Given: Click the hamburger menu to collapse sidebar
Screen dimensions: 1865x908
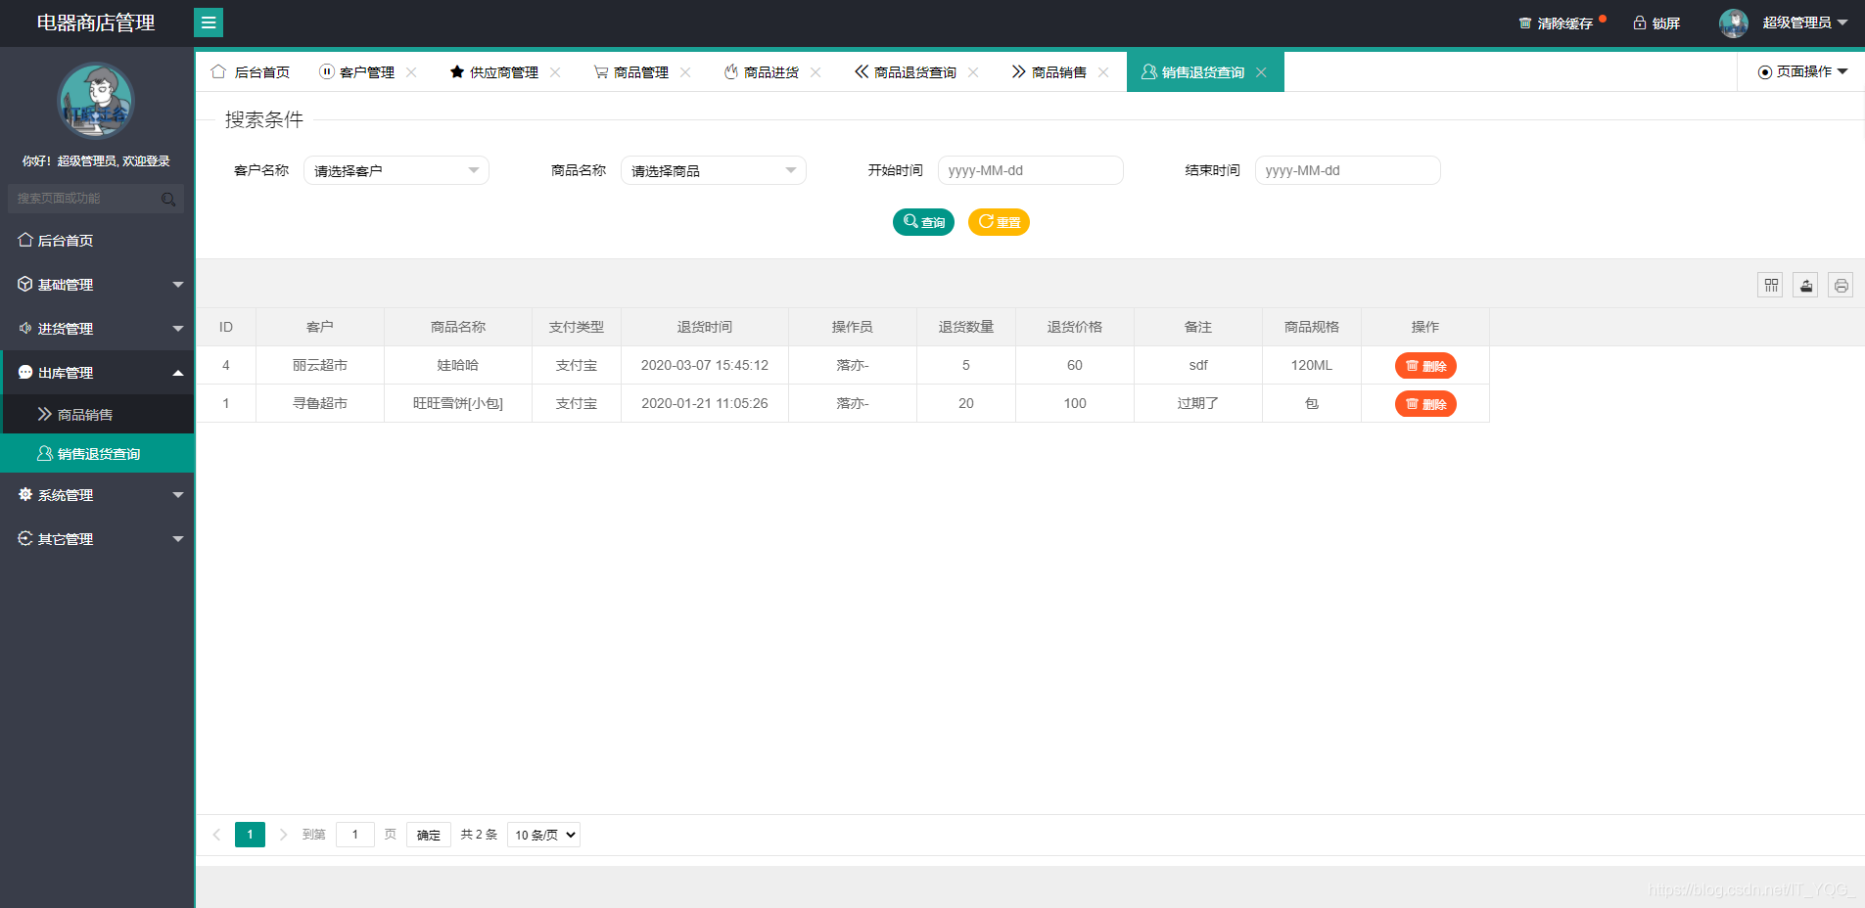Looking at the screenshot, I should coord(209,22).
